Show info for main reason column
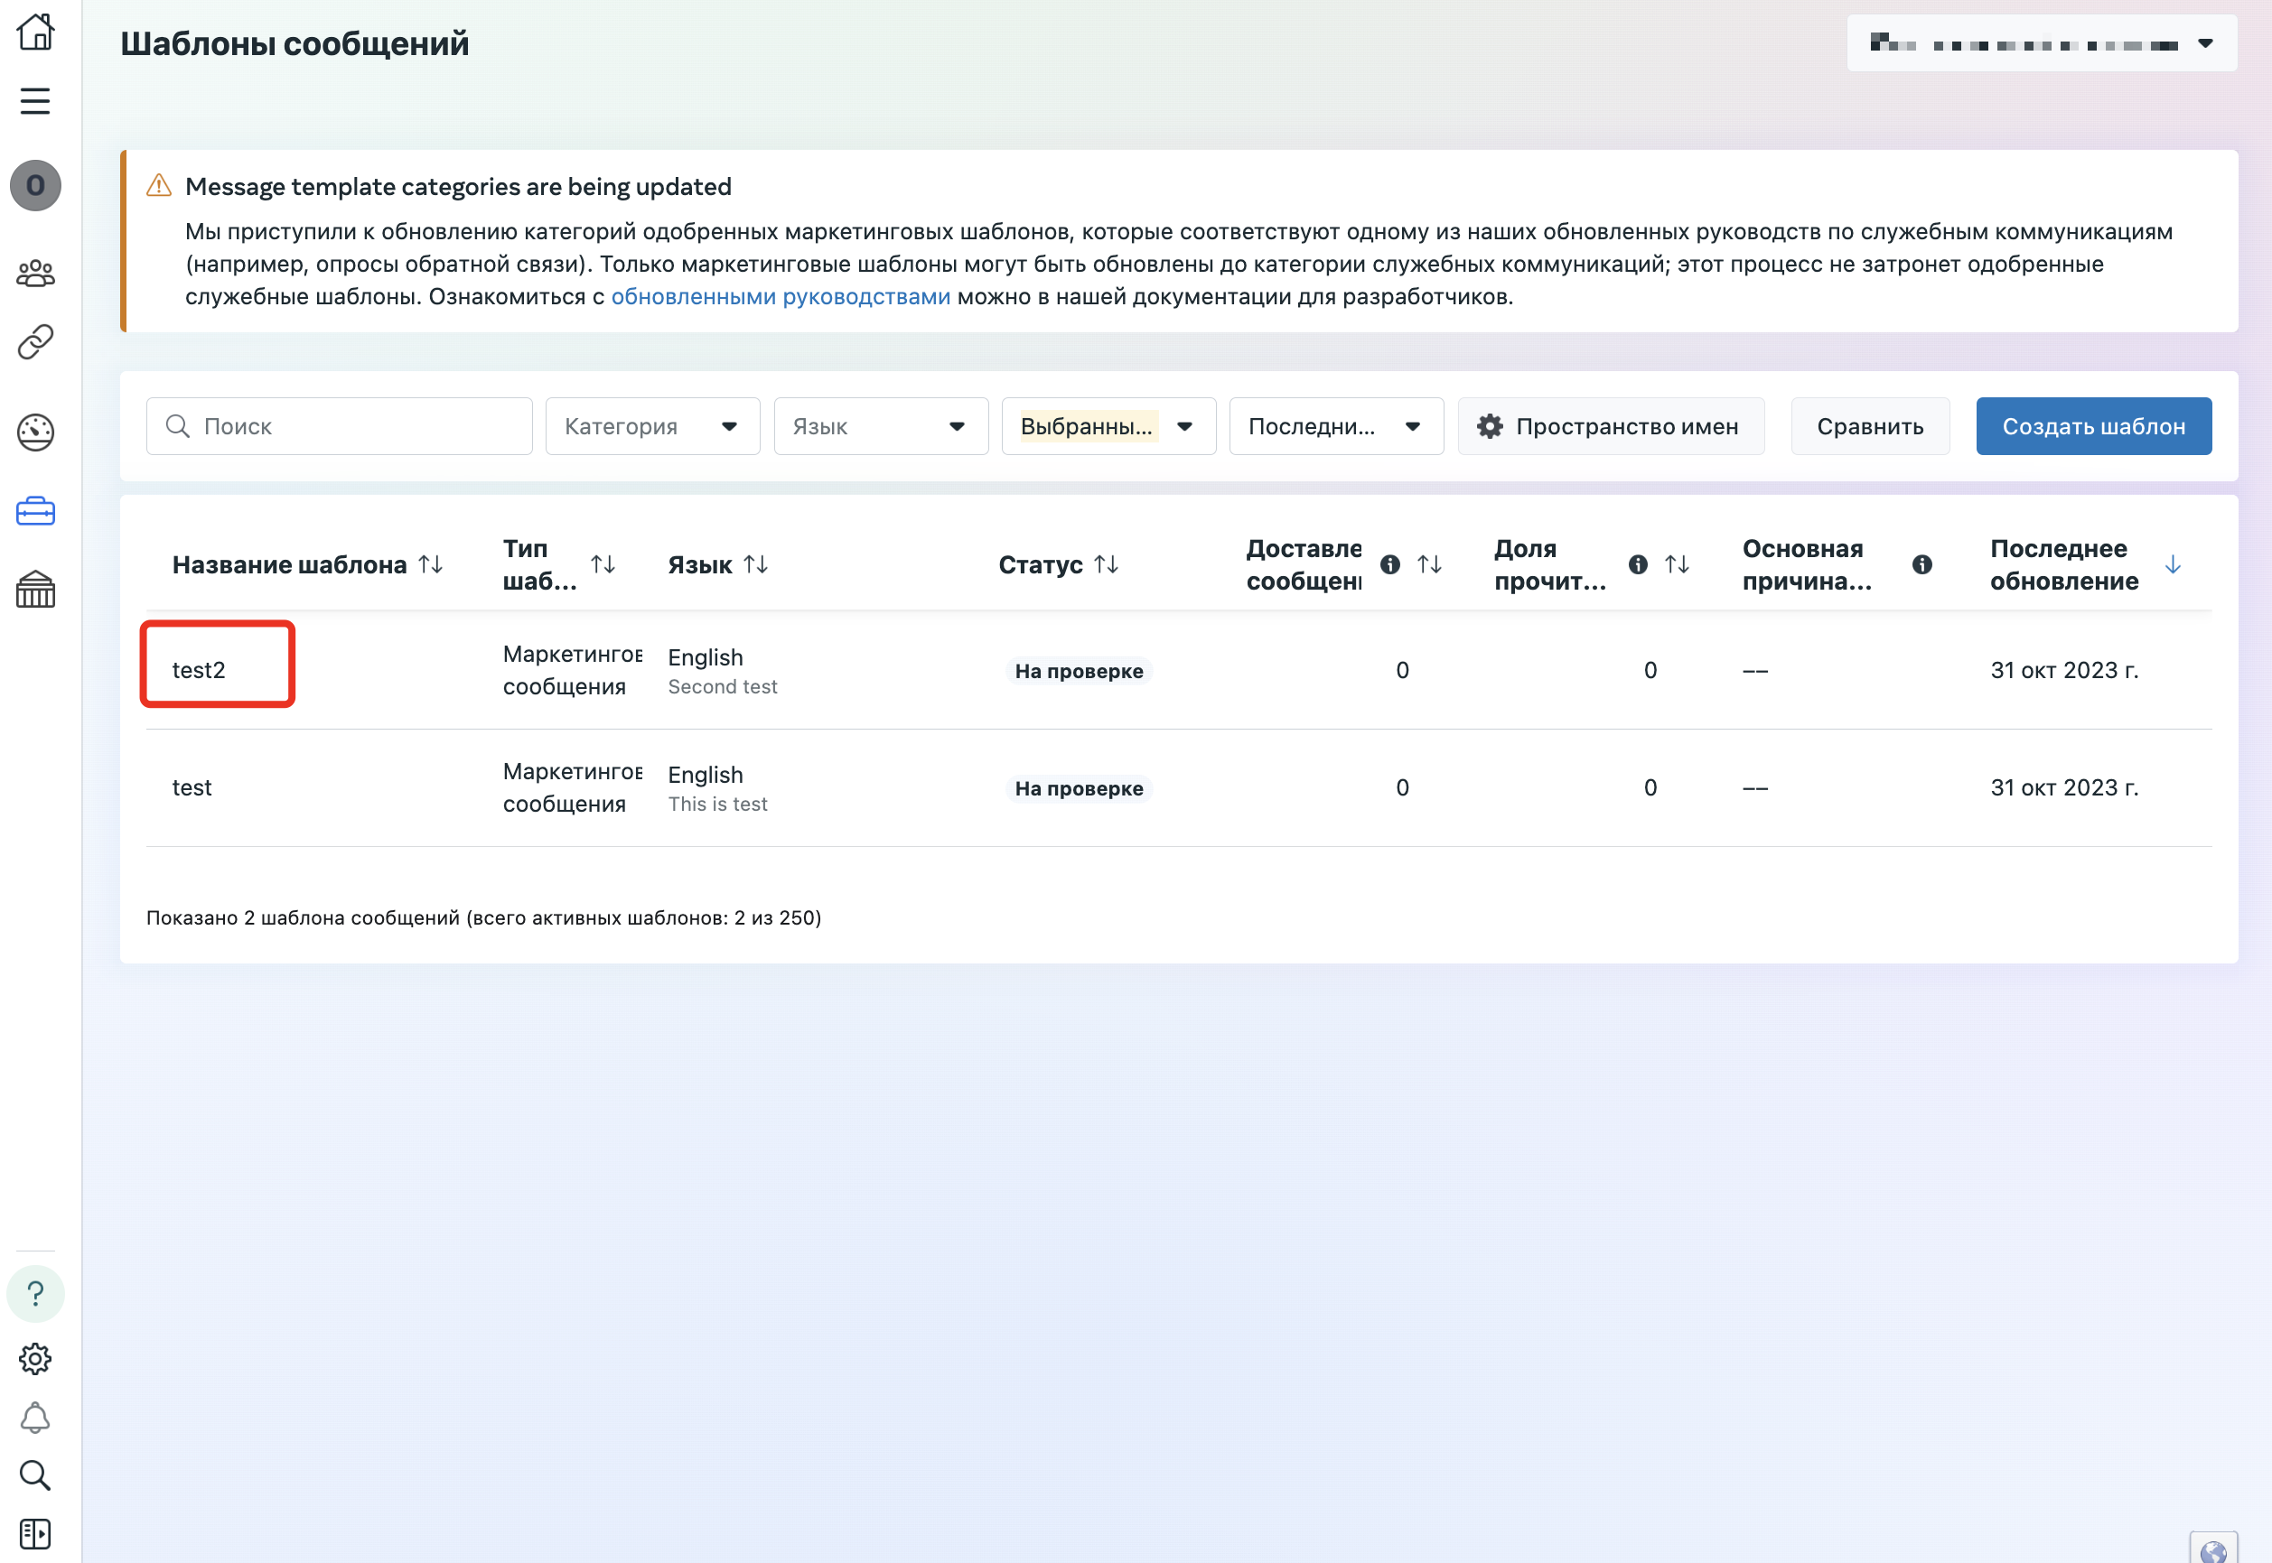2272x1563 pixels. [1922, 564]
